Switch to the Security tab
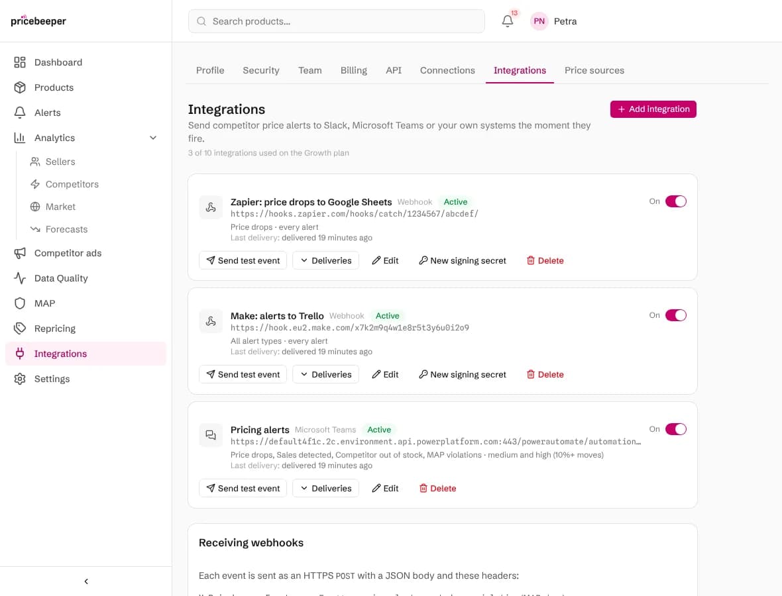The image size is (782, 596). (x=261, y=70)
